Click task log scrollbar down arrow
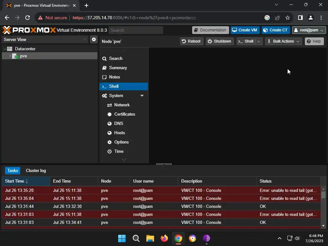 324,226
